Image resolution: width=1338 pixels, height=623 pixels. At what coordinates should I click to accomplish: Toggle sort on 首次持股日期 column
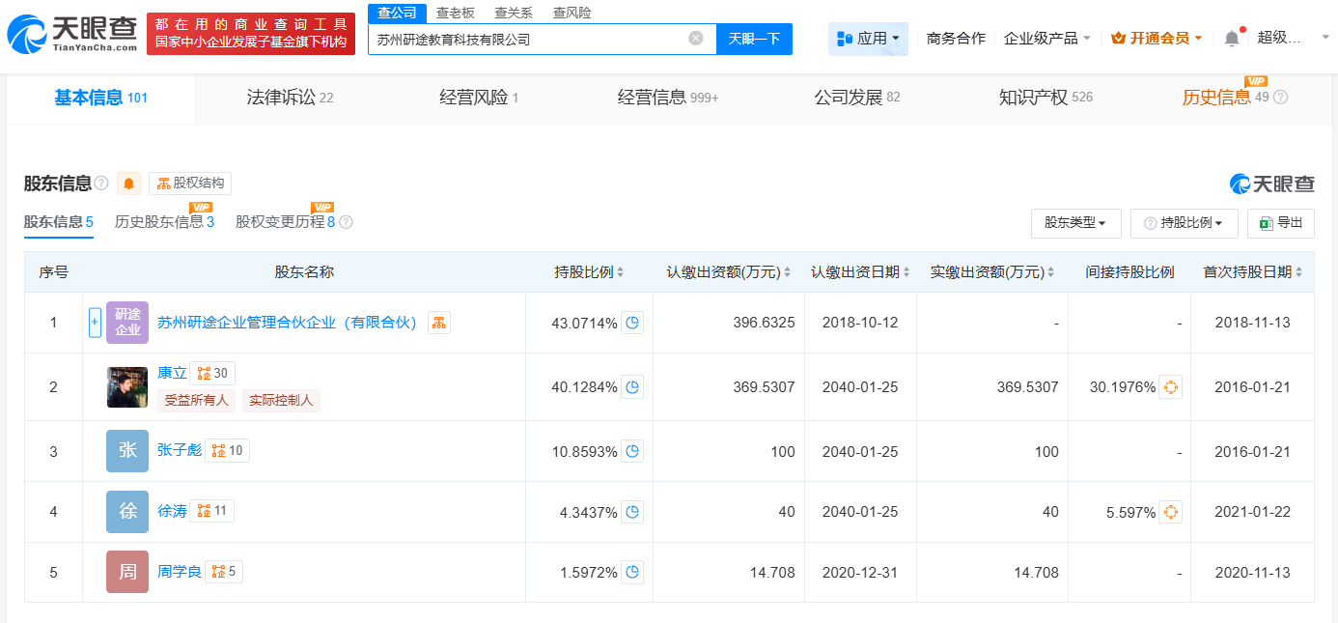point(1298,271)
